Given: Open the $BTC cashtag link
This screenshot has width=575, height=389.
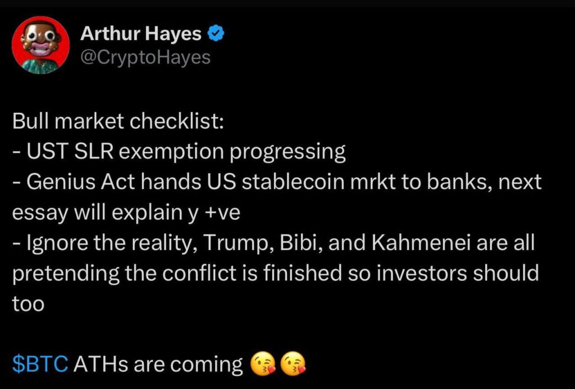Looking at the screenshot, I should point(40,364).
